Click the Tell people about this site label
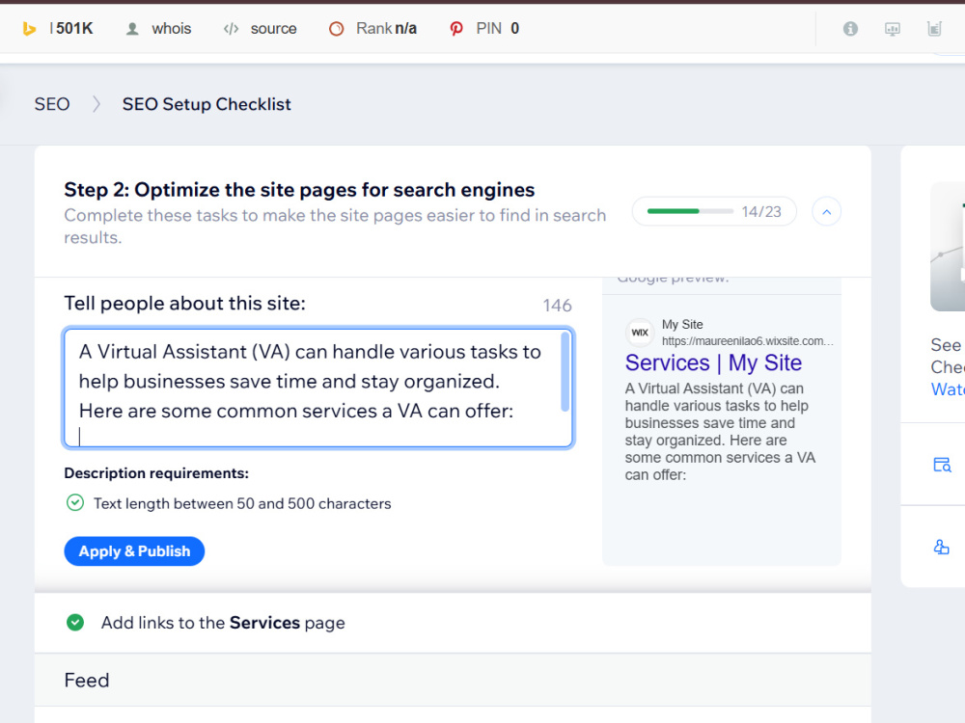 (184, 304)
